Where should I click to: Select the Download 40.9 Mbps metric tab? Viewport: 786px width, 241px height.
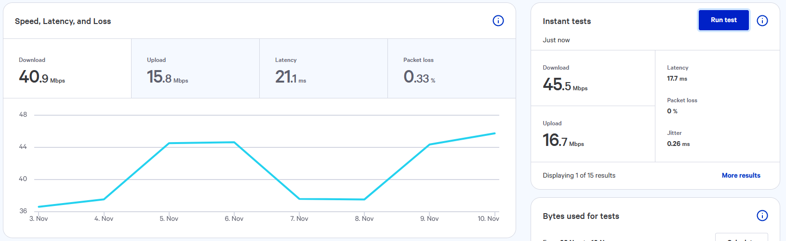click(67, 69)
